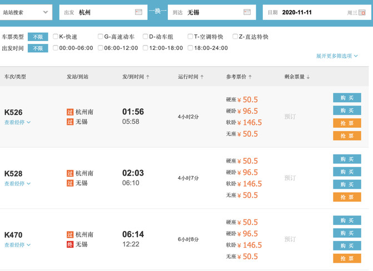Sort by 运行时间 travel duration arrow
373x271 pixels.
coord(202,77)
